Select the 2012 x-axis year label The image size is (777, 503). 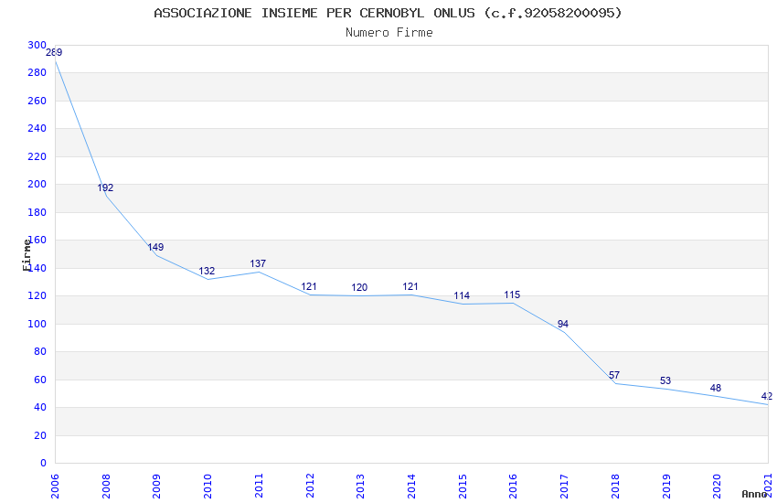[x=310, y=486]
